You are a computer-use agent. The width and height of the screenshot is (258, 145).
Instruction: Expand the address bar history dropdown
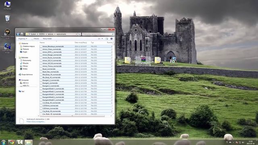[76, 34]
